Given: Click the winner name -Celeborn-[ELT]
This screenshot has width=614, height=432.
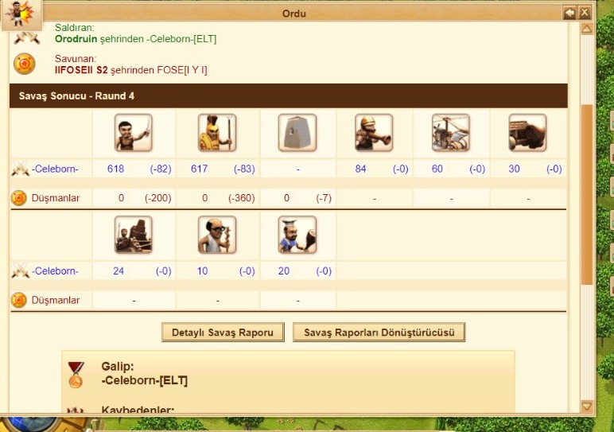Looking at the screenshot, I should coord(145,380).
